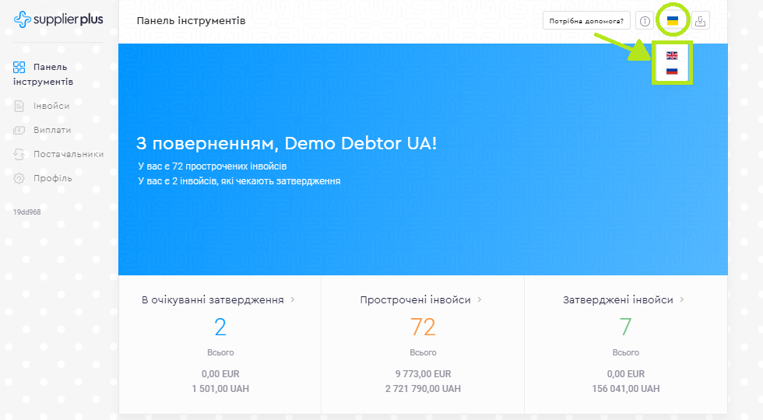Expand "В очікуванні затвердження" chevron
This screenshot has width=763, height=420.
coord(293,299)
